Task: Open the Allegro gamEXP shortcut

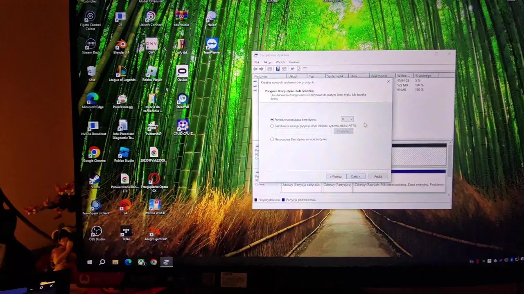Action: (x=155, y=233)
